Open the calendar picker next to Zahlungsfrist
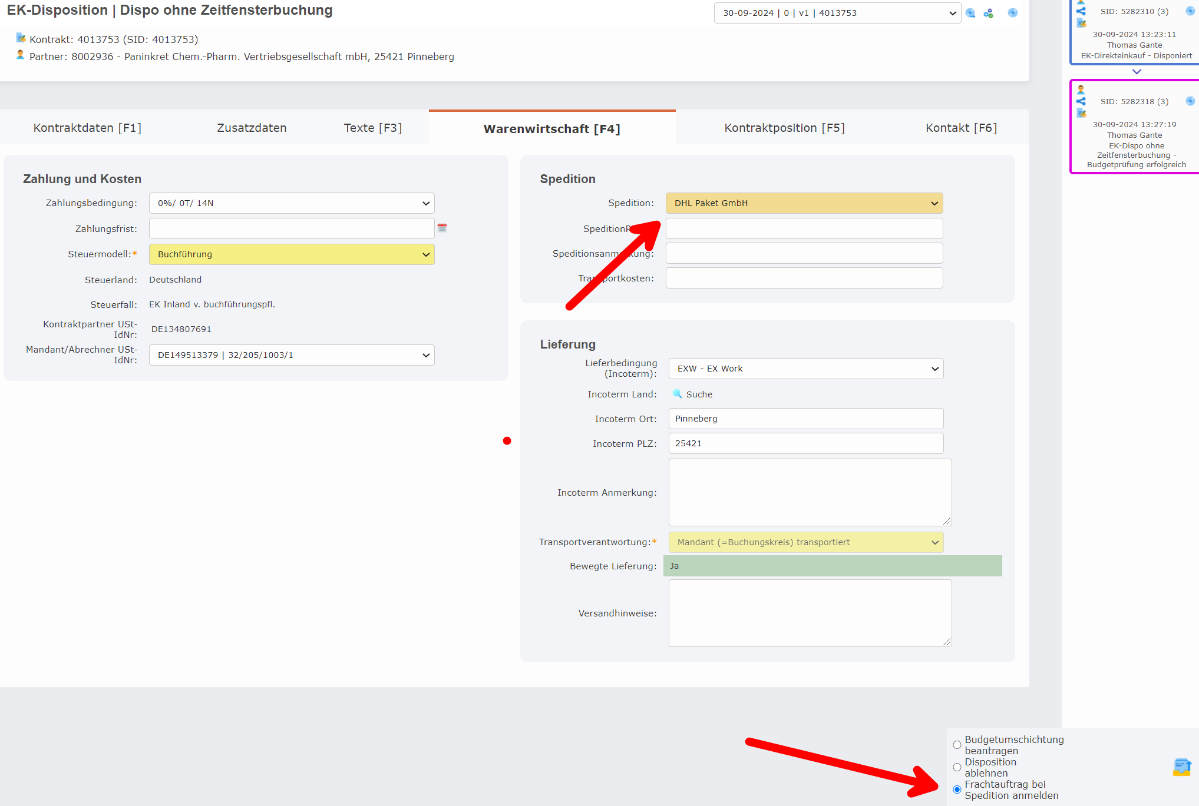 (x=442, y=228)
